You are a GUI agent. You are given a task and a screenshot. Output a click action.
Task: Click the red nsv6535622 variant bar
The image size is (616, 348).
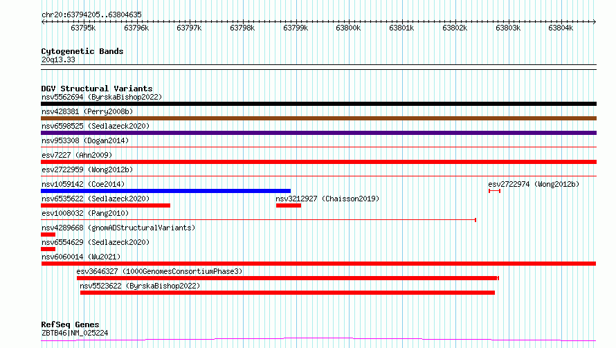click(106, 205)
